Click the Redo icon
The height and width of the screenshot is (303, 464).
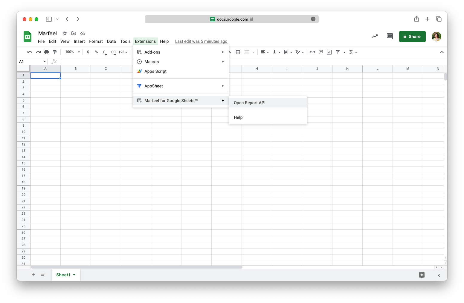click(38, 52)
